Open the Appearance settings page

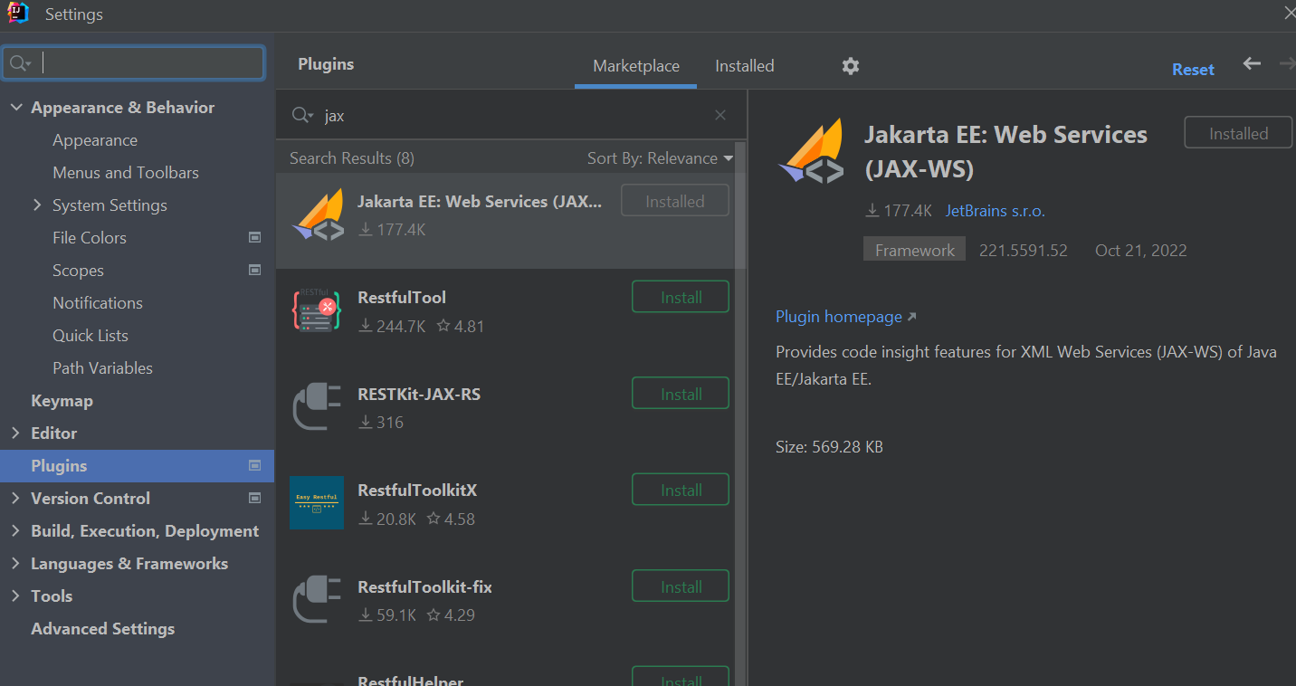pos(95,140)
